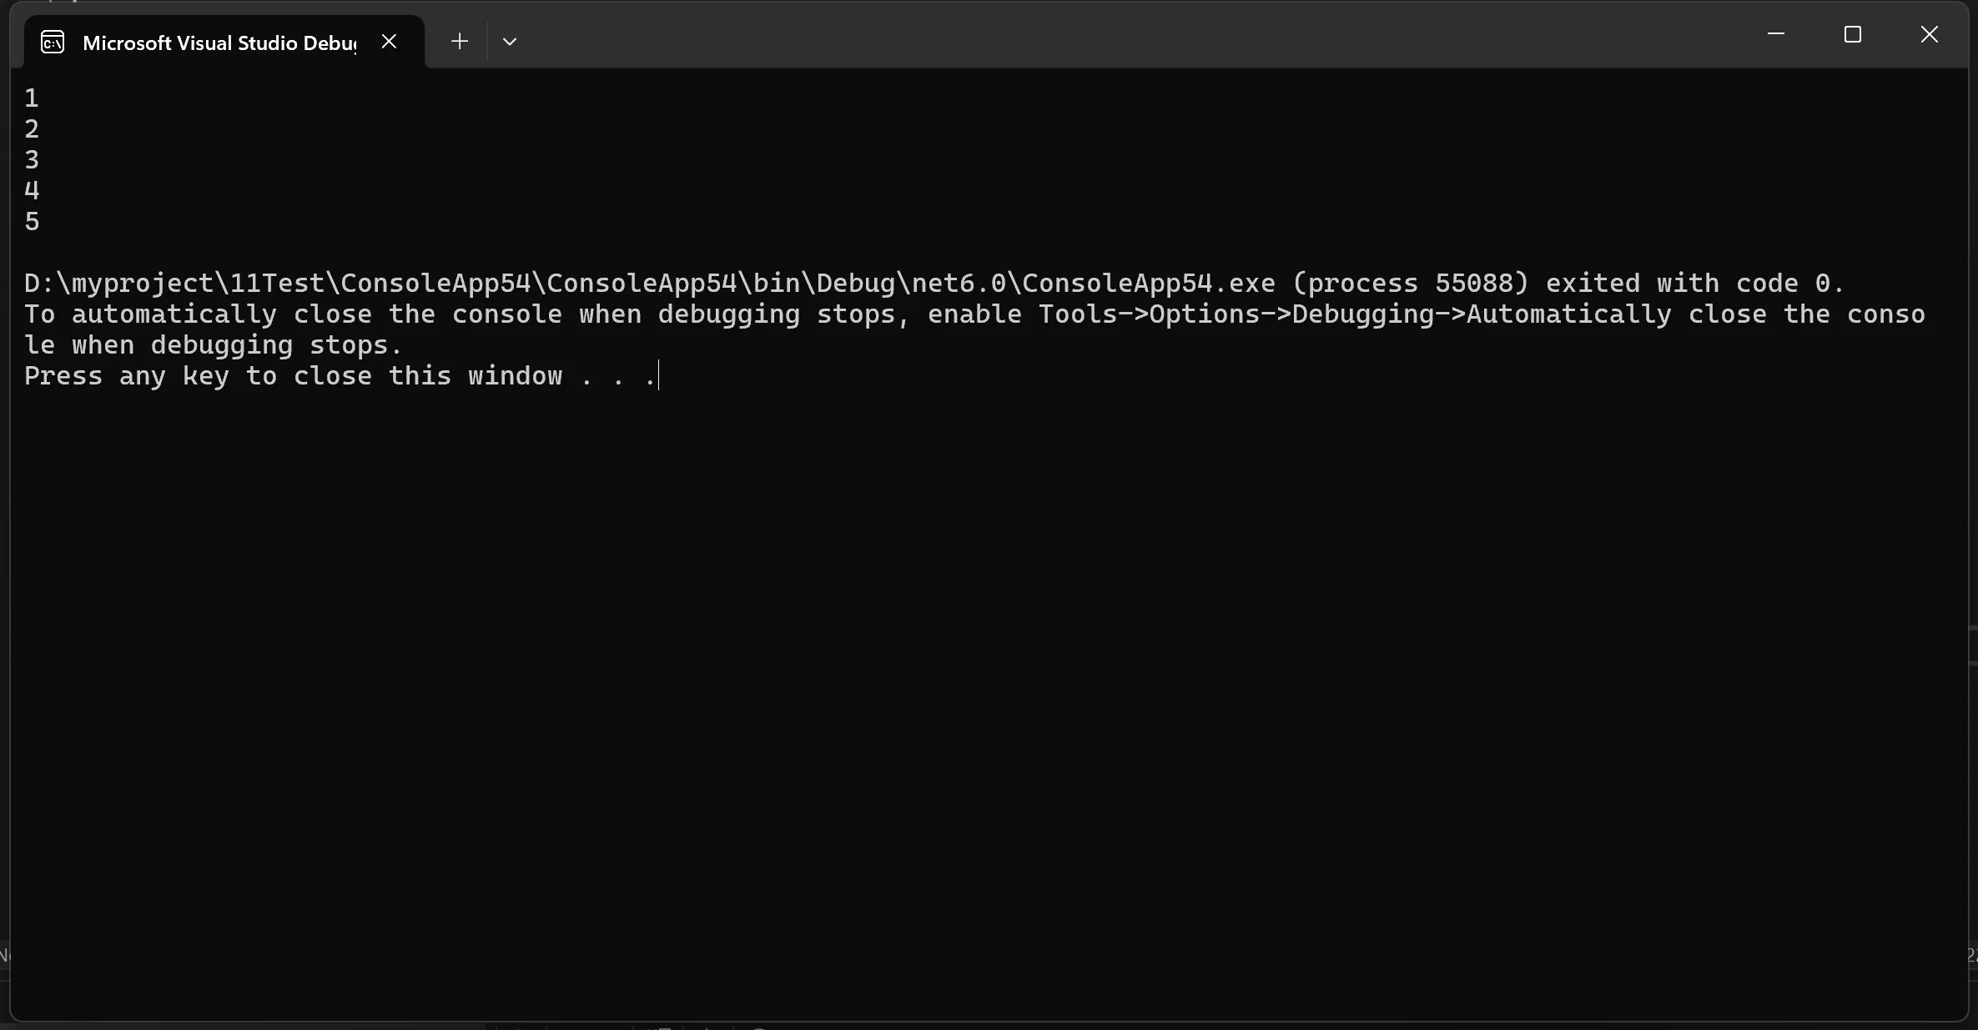The height and width of the screenshot is (1030, 1978).
Task: Click empty title bar area beside tabs
Action: [x=1126, y=38]
